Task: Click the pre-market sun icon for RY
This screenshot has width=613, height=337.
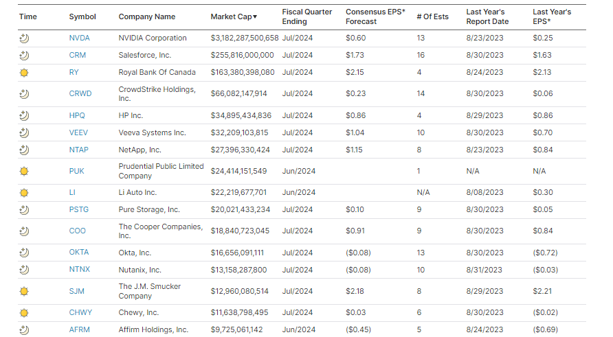Action: (24, 72)
